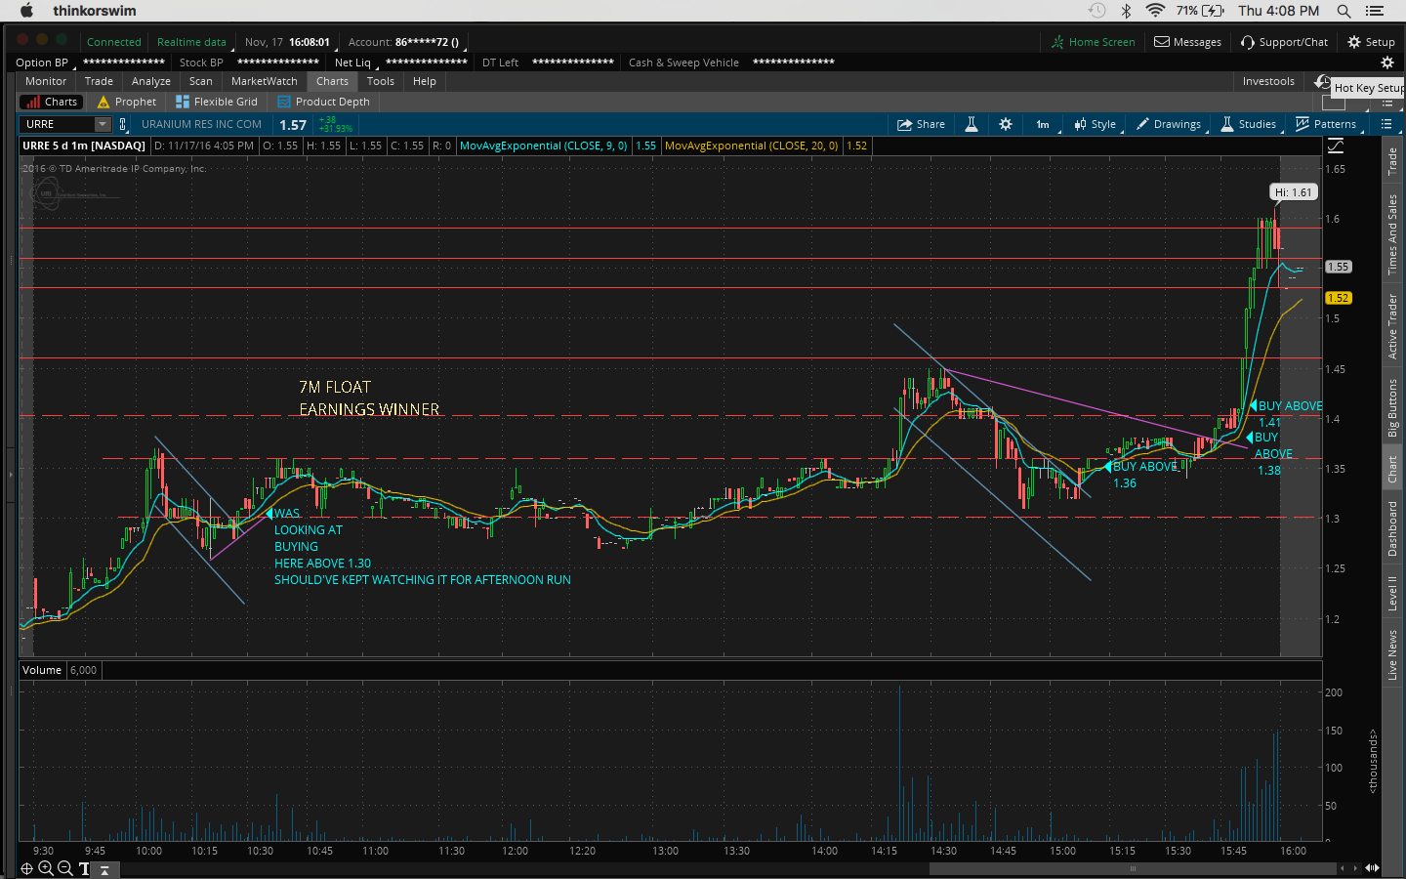Click the horizontal chart scrollbar

[x=1133, y=868]
